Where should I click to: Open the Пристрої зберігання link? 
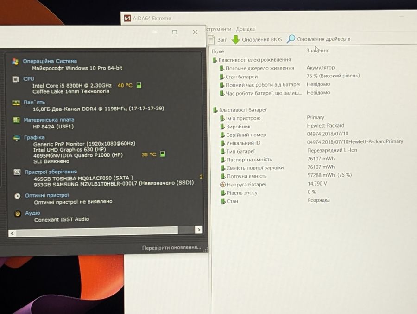coord(51,172)
